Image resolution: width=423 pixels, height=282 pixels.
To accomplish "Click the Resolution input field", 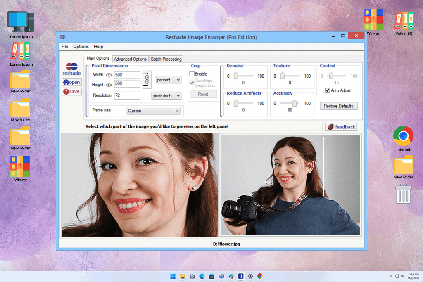I will pyautogui.click(x=127, y=95).
